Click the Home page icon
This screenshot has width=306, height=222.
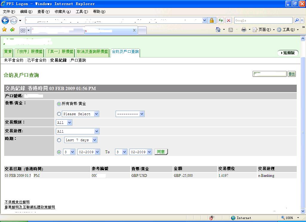218,30
